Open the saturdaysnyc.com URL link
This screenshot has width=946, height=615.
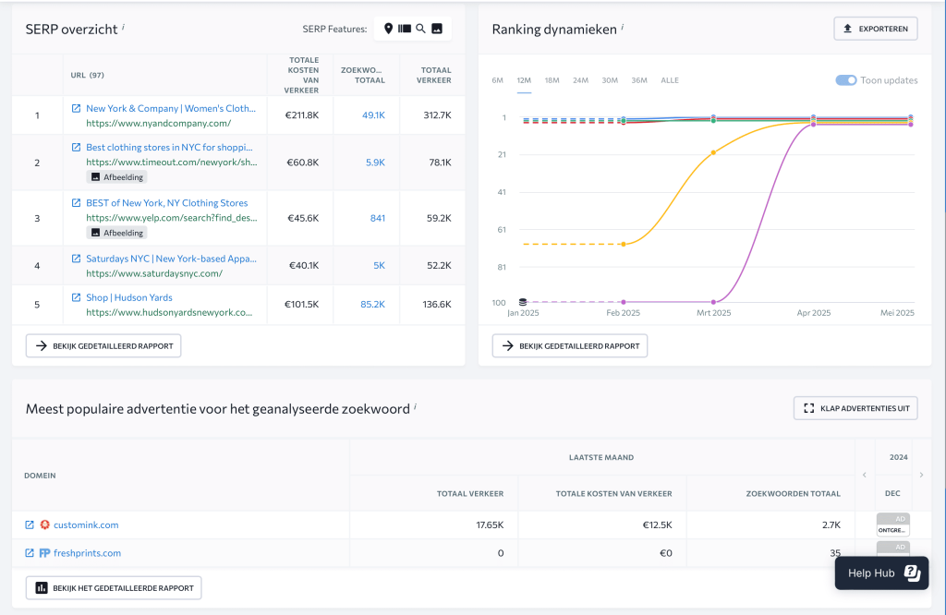click(154, 273)
